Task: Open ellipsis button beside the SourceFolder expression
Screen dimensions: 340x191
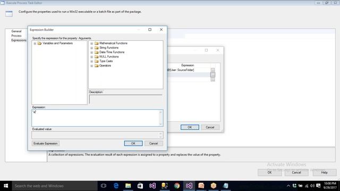Action: tap(212, 70)
